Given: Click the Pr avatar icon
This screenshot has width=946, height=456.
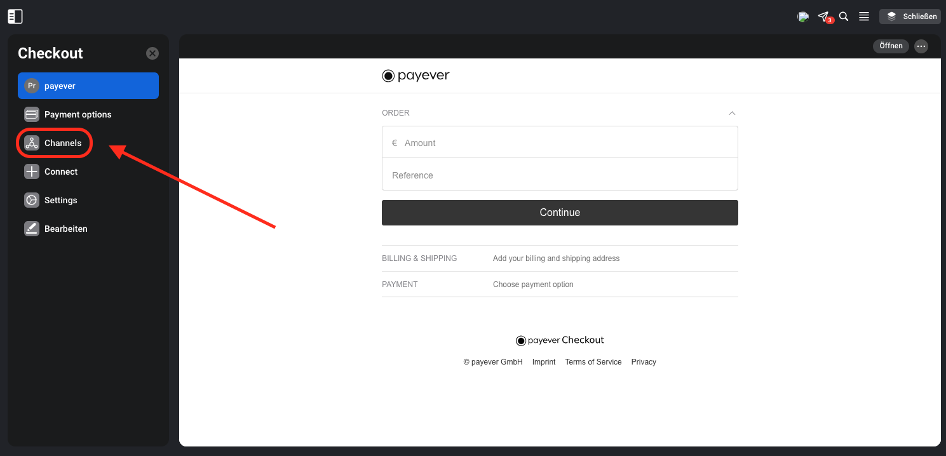Looking at the screenshot, I should pos(32,86).
